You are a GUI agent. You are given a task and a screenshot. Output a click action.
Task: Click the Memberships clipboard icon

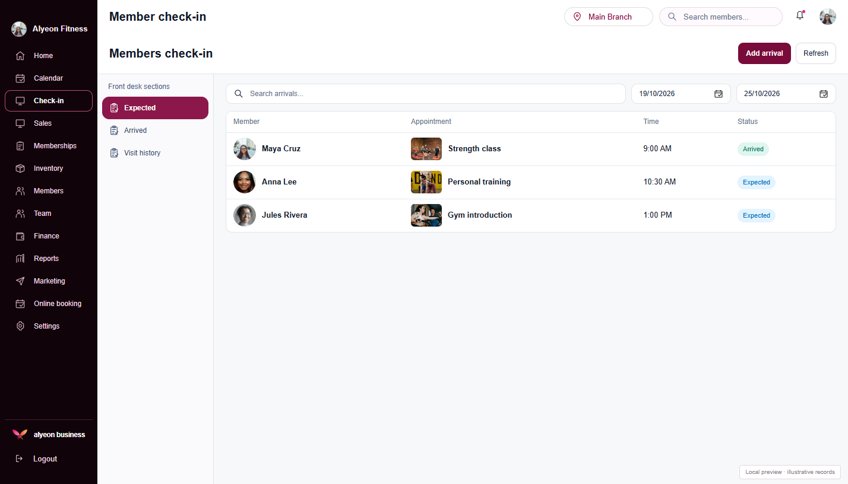20,146
